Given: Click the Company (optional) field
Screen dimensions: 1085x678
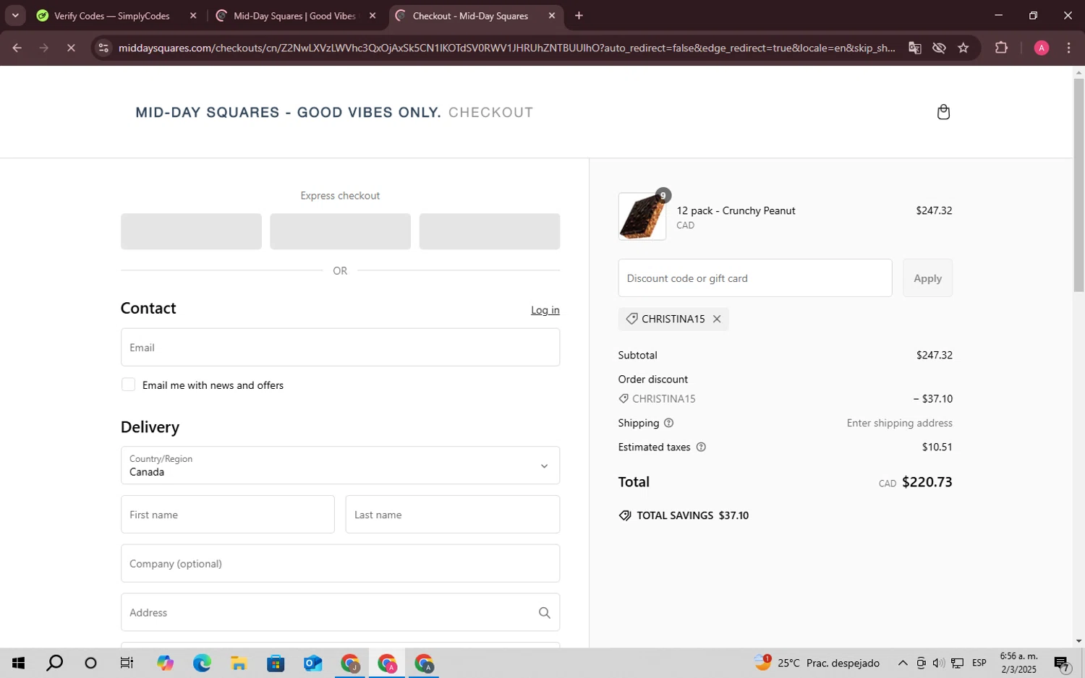Looking at the screenshot, I should pos(340,564).
